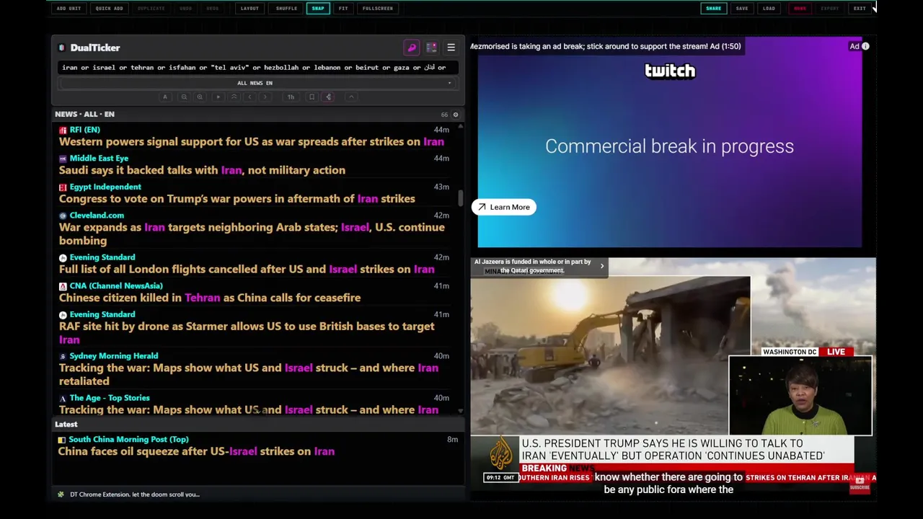This screenshot has width=923, height=519.
Task: Click the previous arrow icon in ticker toolbar
Action: pyautogui.click(x=249, y=97)
